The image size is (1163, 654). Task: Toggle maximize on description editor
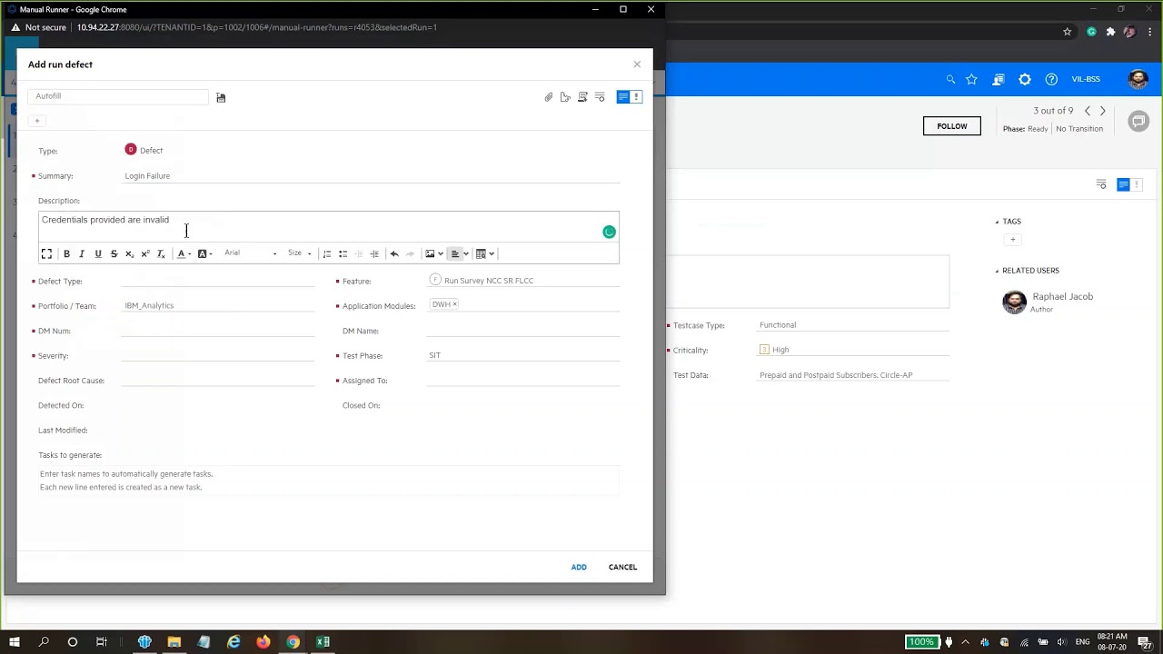47,253
